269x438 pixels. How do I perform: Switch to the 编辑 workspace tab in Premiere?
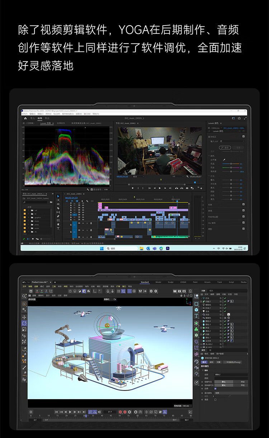(40, 118)
